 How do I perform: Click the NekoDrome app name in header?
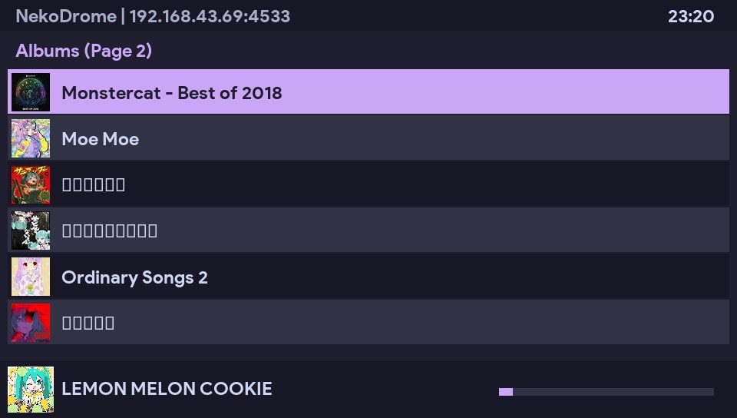coord(65,16)
